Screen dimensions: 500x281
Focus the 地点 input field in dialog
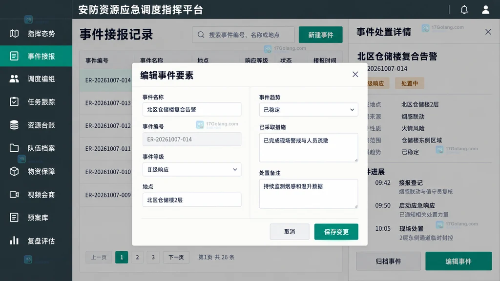click(x=192, y=200)
